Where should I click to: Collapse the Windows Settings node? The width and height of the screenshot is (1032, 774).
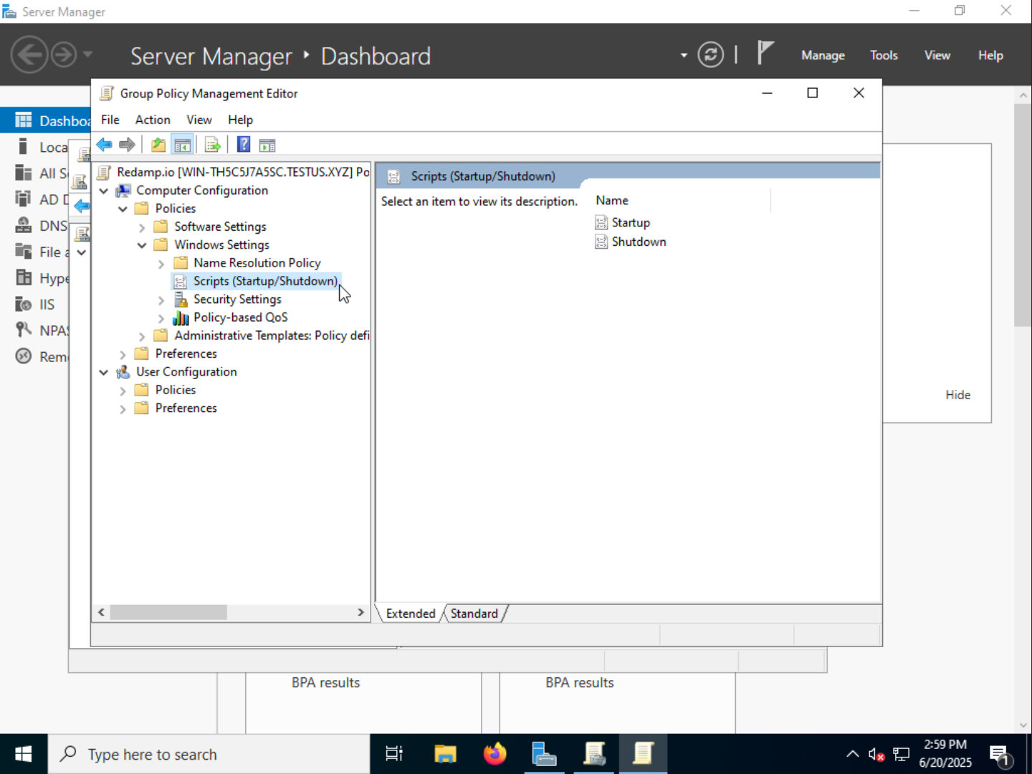coord(142,245)
